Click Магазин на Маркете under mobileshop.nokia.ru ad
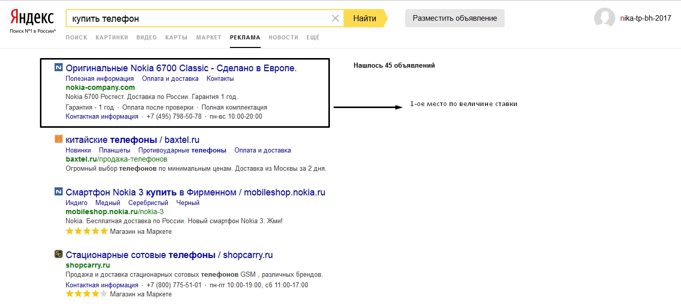This screenshot has height=308, width=681. click(141, 231)
